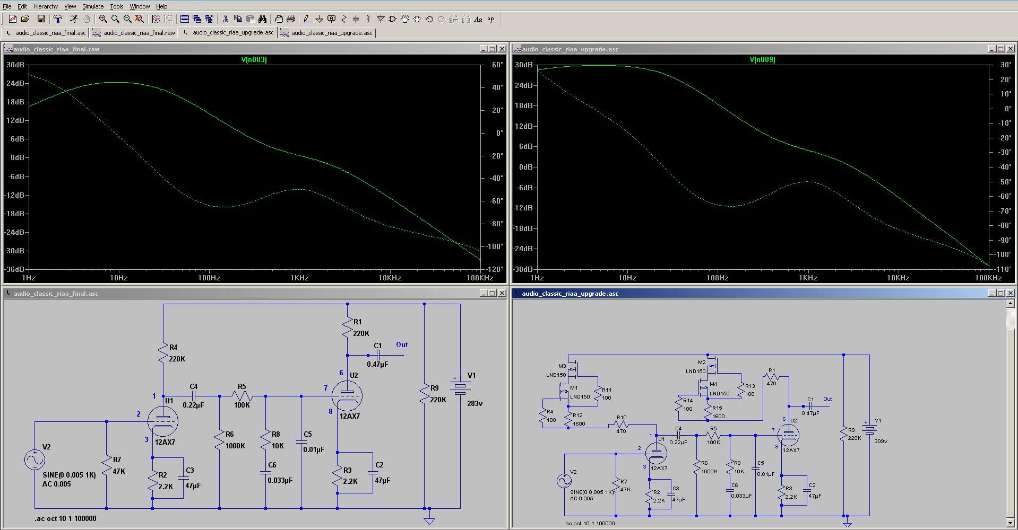Click the V(n009) trace label

click(762, 59)
